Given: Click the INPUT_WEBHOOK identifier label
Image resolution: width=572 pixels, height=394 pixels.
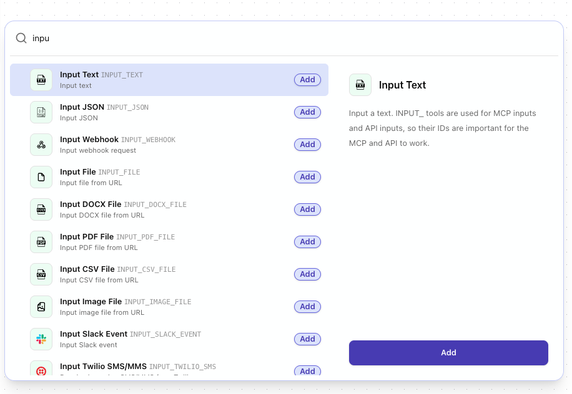Looking at the screenshot, I should tap(149, 140).
